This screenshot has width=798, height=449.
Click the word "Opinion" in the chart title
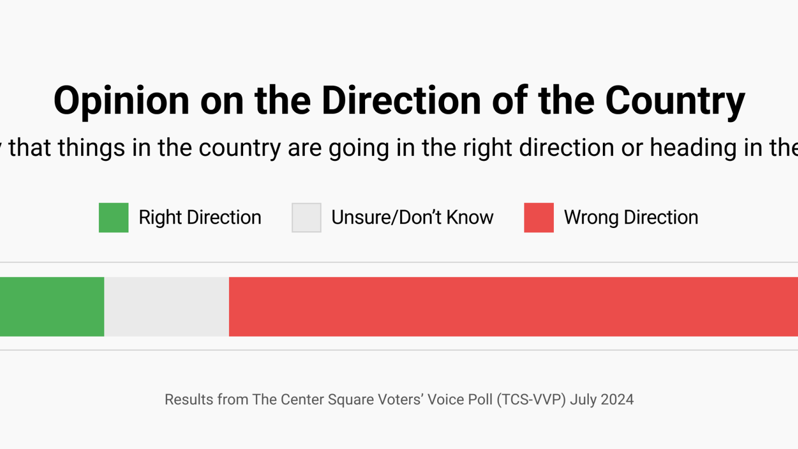pyautogui.click(x=122, y=101)
